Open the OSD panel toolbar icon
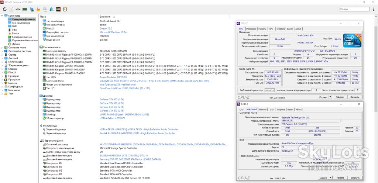 point(58,9)
